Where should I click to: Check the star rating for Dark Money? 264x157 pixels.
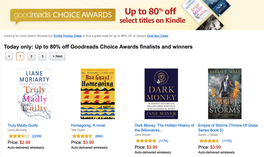tap(146, 141)
